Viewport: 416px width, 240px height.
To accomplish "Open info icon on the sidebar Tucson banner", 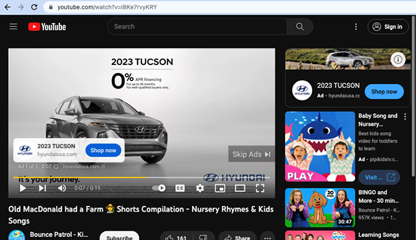I will click(398, 60).
